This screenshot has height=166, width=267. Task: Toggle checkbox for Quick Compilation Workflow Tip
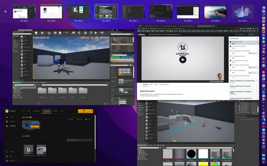coord(231,76)
